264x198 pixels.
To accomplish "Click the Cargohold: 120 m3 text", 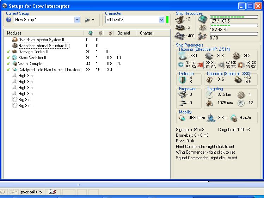I will point(234,130).
